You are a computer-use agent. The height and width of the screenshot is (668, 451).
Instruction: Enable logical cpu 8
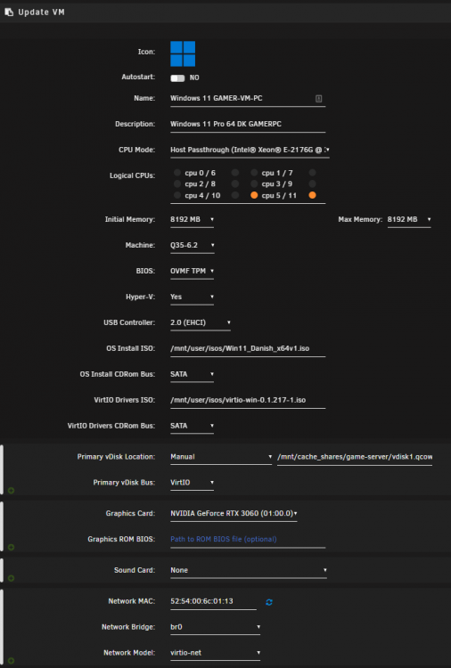[x=235, y=183]
